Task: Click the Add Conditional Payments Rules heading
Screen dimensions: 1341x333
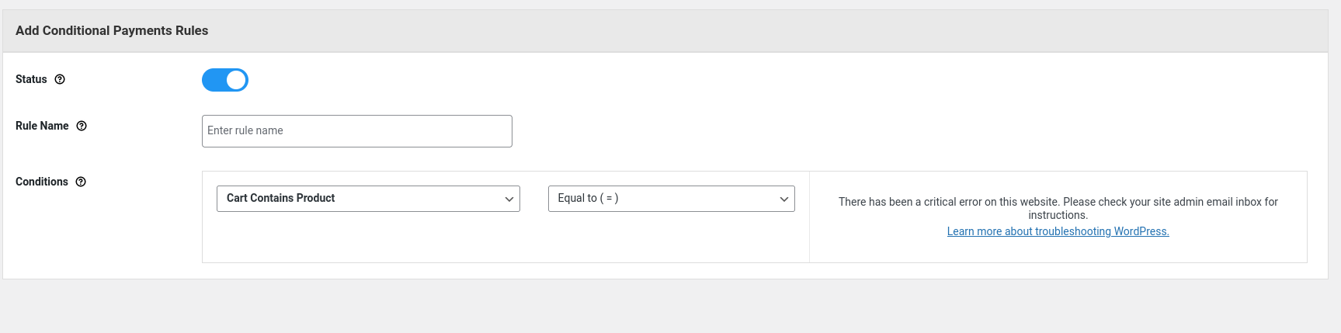Action: 112,31
